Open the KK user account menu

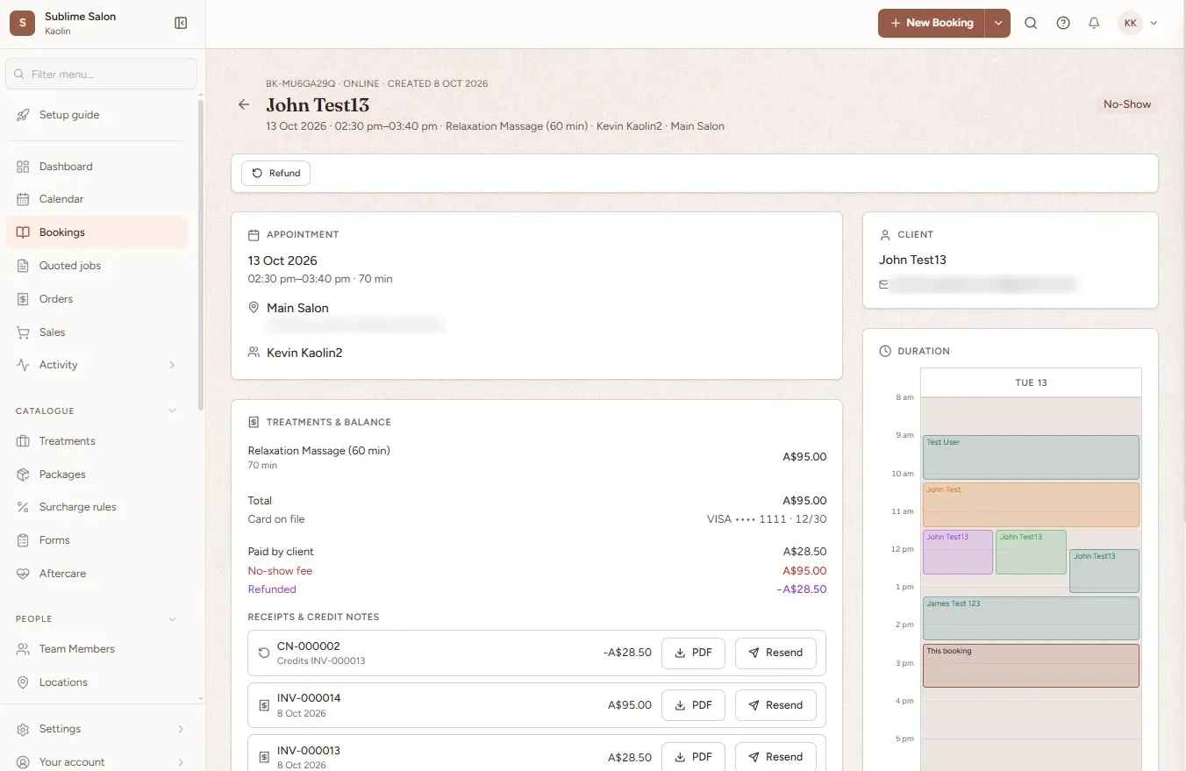click(1138, 23)
